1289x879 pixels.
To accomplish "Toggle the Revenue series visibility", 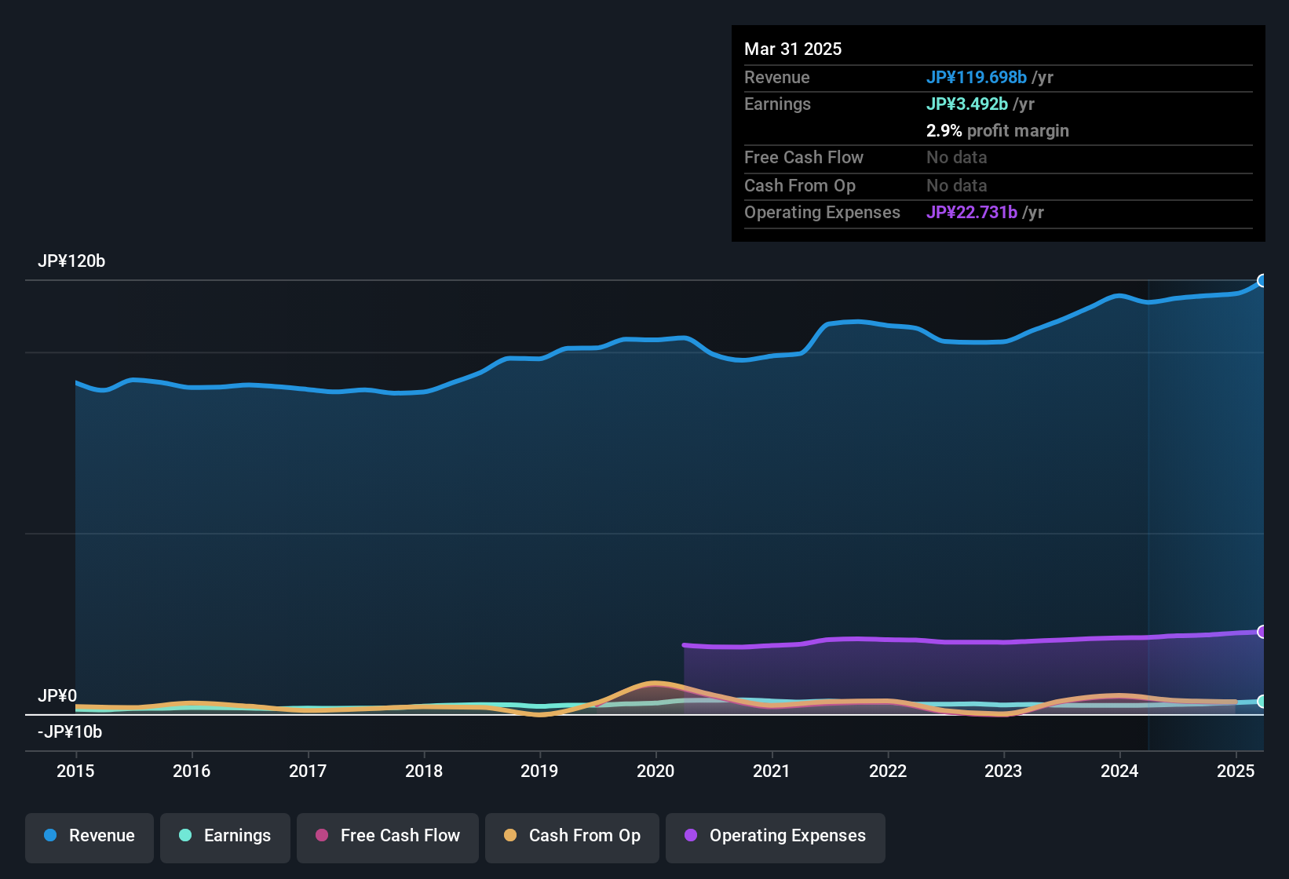I will 89,836.
